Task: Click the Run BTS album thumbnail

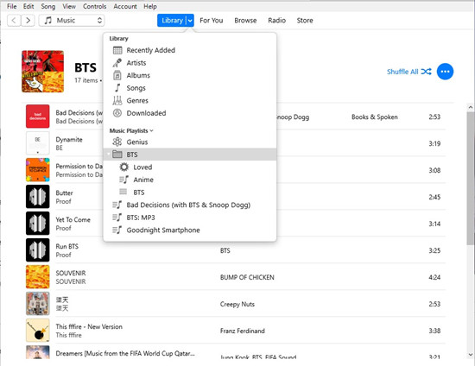Action: tap(37, 250)
